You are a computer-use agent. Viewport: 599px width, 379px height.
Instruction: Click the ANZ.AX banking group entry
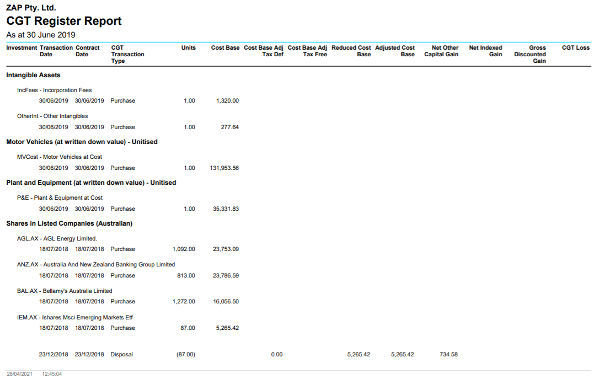[x=96, y=264]
